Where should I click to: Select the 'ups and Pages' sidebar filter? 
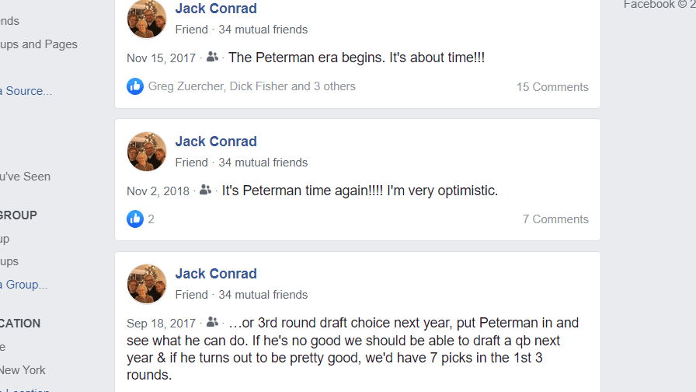point(39,44)
